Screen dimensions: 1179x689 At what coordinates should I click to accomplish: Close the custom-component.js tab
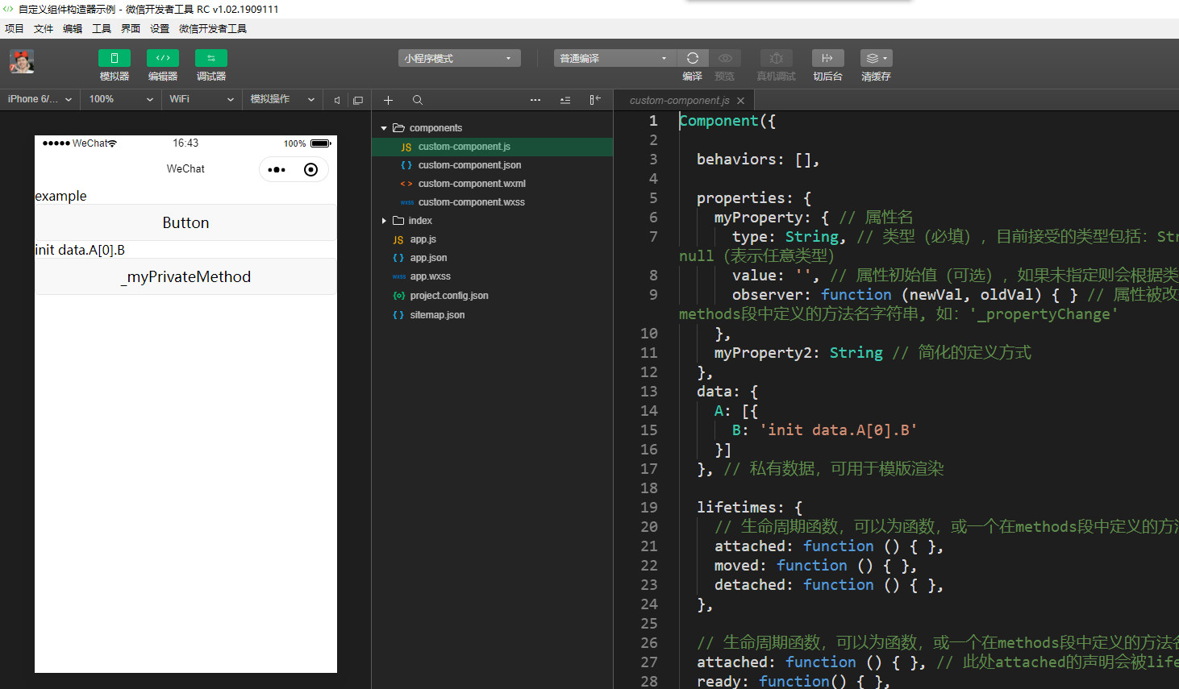(740, 101)
